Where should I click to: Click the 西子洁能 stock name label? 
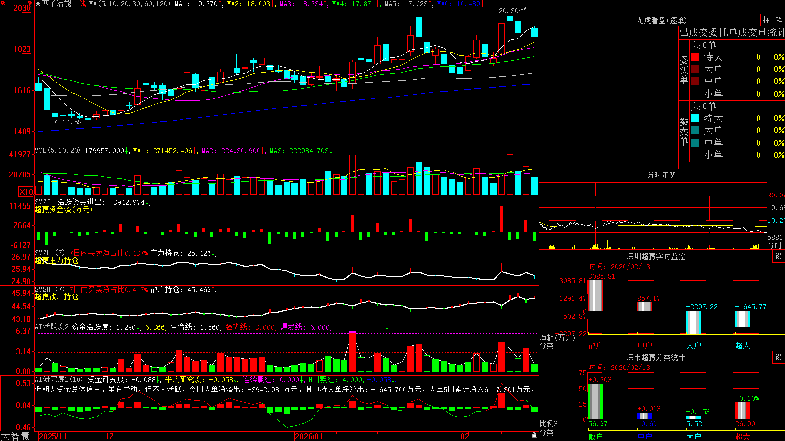[x=56, y=4]
